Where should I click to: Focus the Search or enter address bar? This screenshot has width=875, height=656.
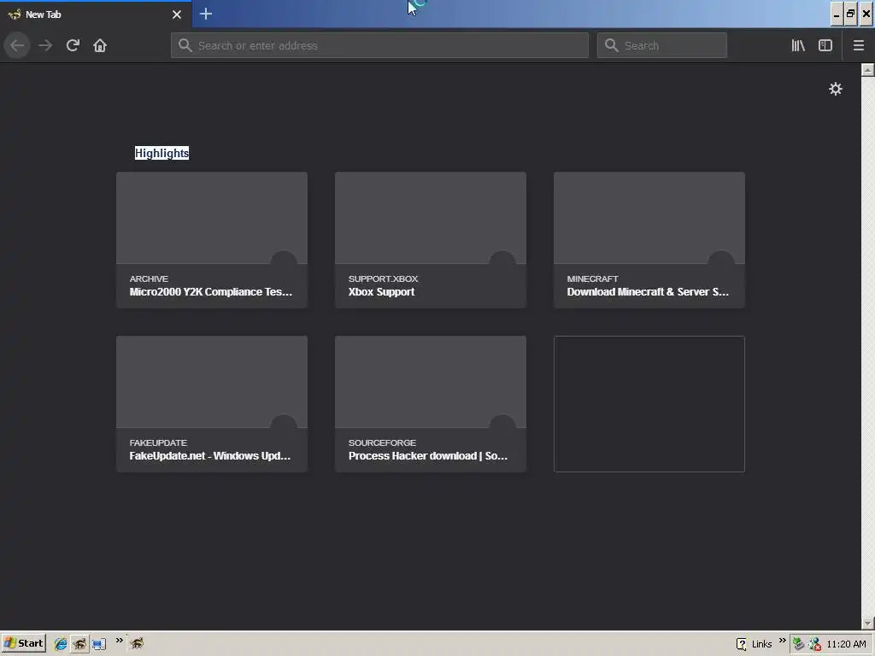pos(379,45)
